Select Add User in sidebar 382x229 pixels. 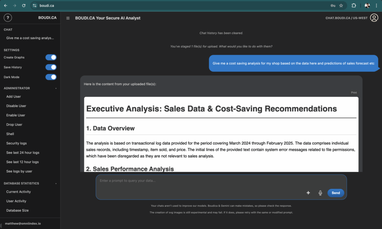[x=13, y=97]
